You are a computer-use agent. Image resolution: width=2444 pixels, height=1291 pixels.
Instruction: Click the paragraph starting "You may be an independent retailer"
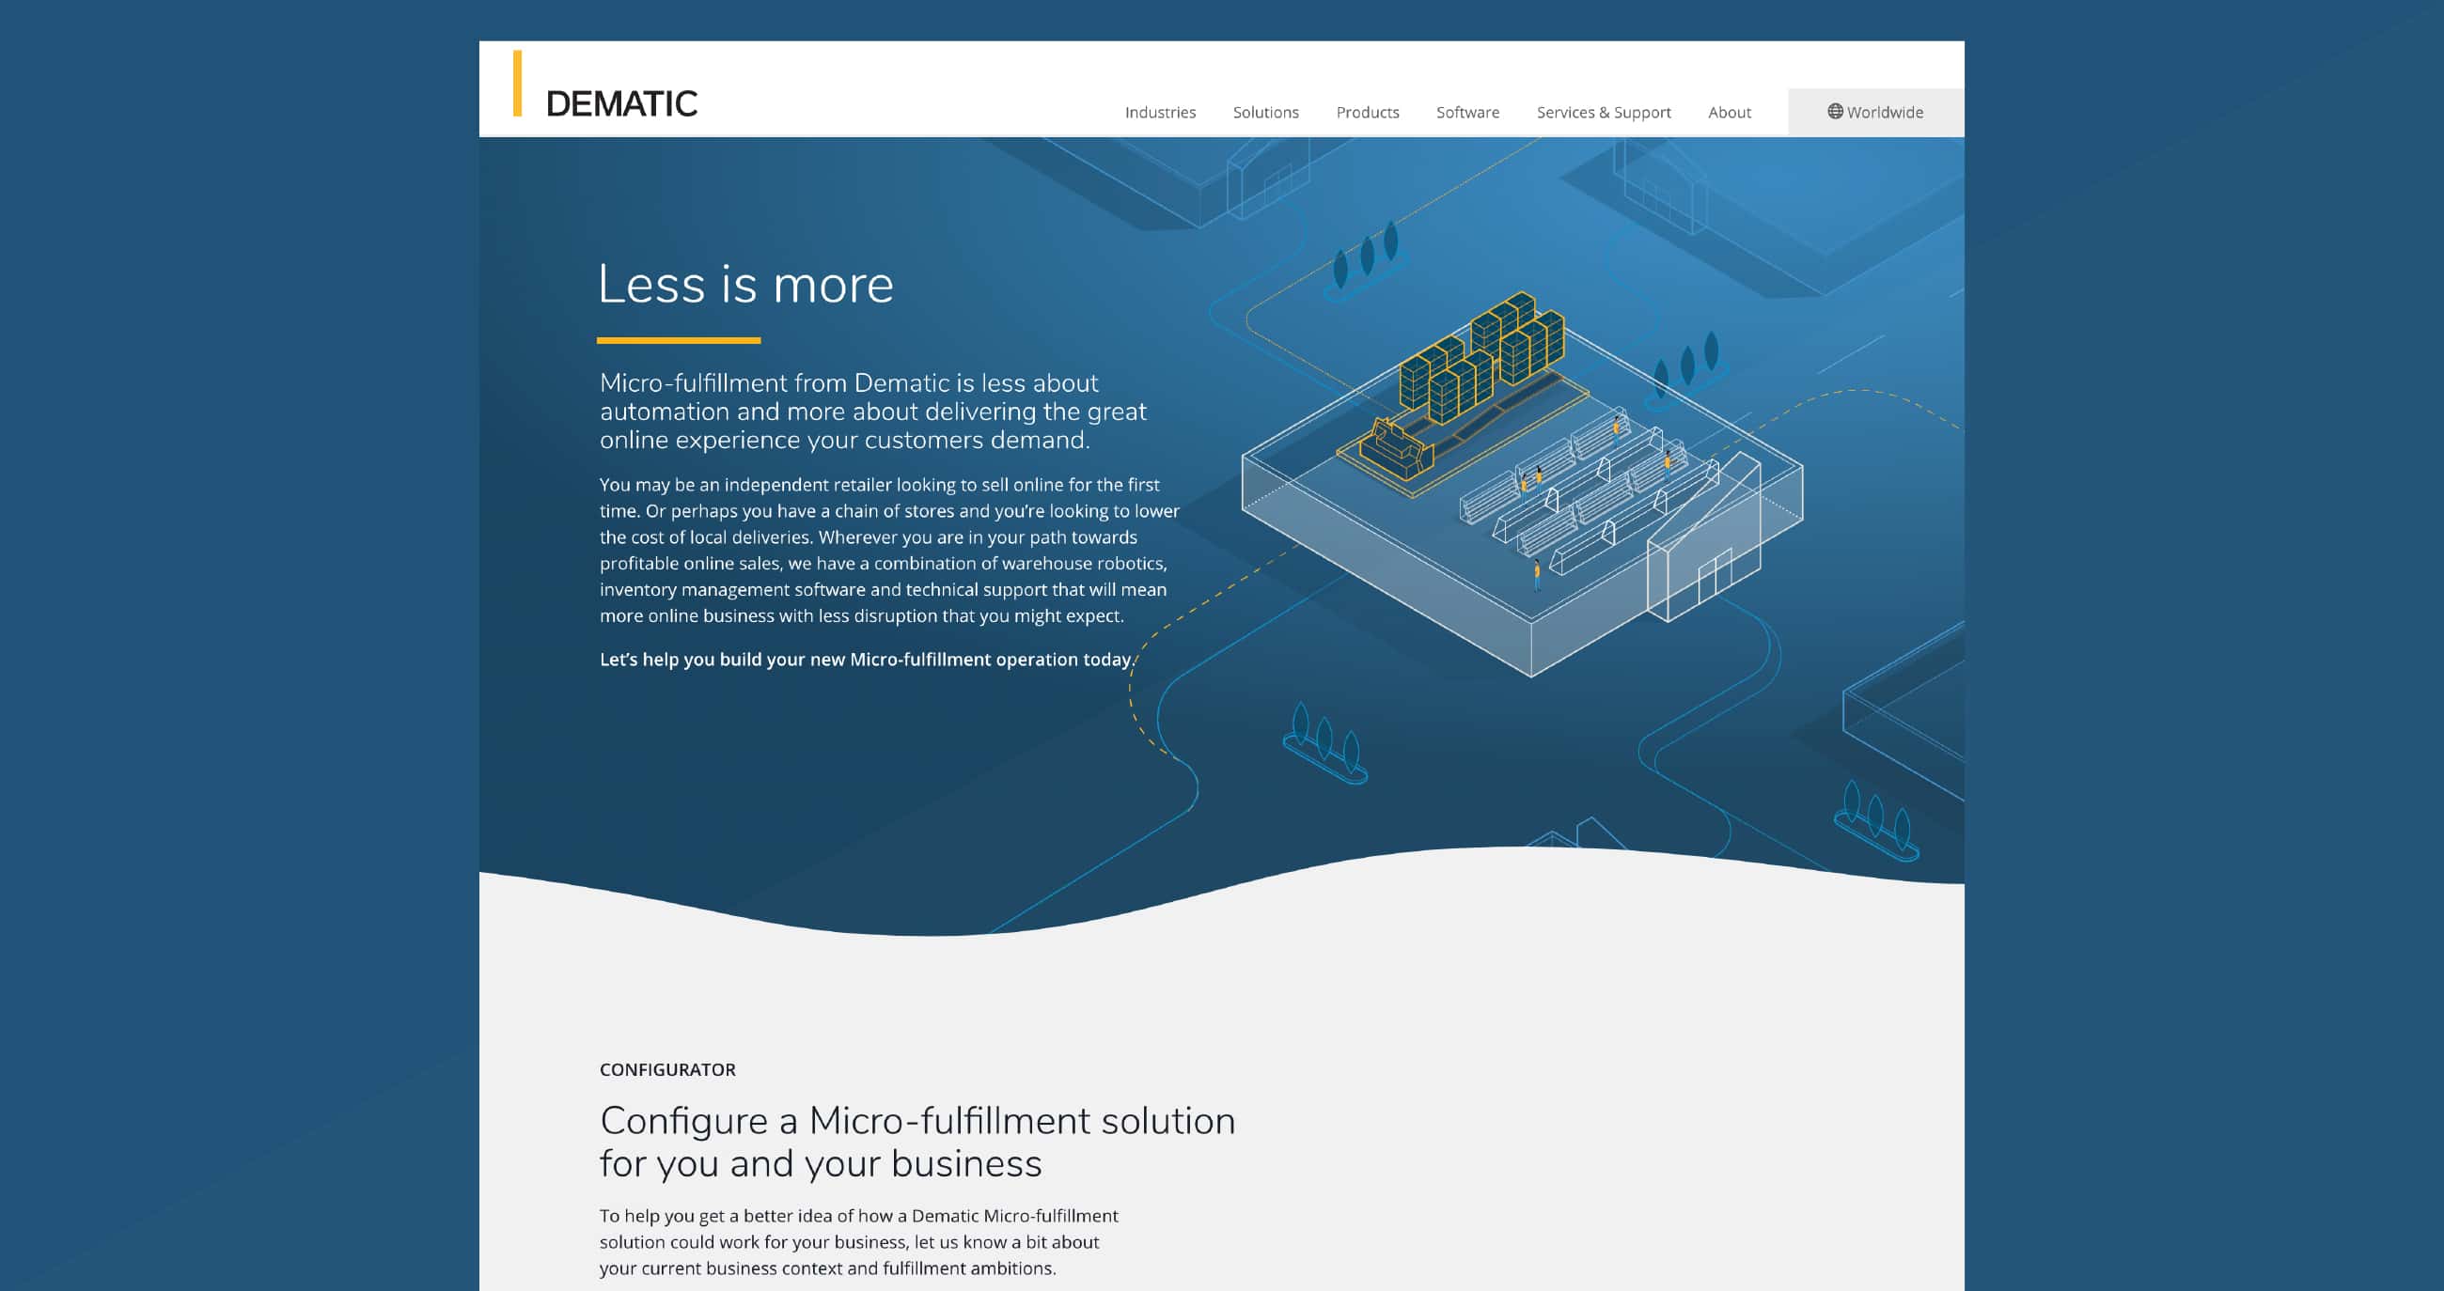click(x=889, y=551)
